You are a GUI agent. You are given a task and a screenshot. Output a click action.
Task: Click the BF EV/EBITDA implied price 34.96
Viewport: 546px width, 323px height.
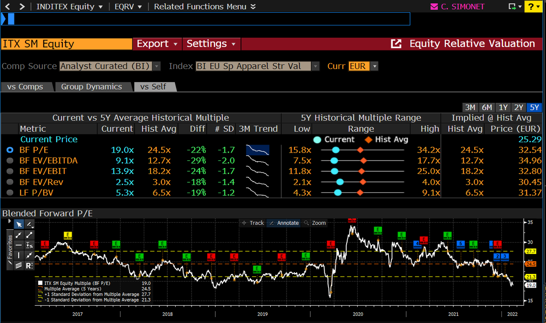coord(530,160)
